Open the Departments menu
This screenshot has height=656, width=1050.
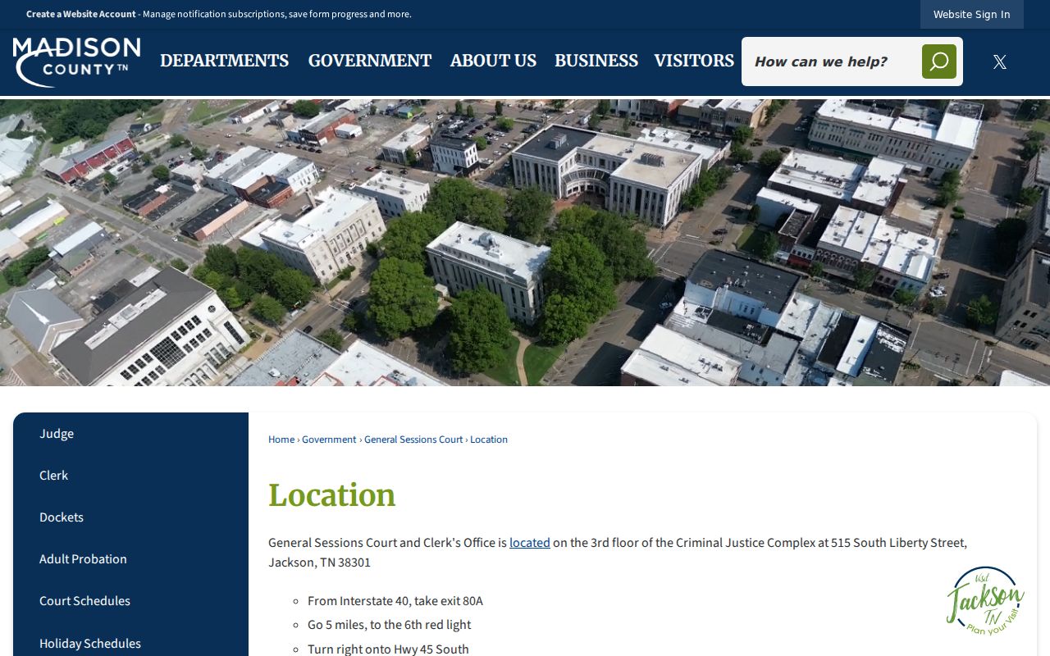(224, 61)
